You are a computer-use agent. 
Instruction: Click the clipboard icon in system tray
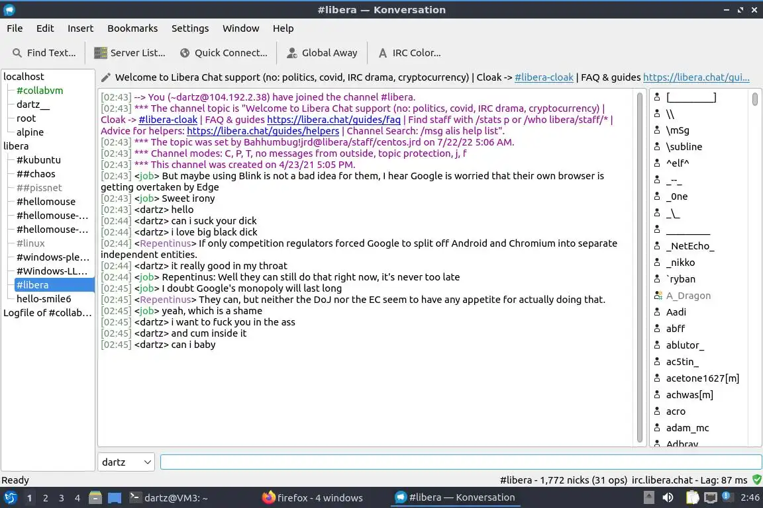692,497
